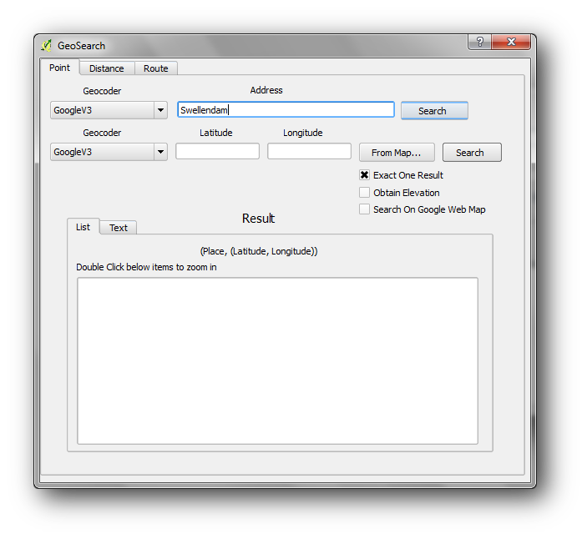Open the Distance tab

coord(107,68)
